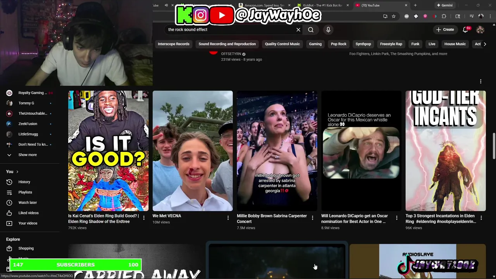Open the ZeekFusion subscription
This screenshot has width=496, height=279.
click(x=29, y=124)
